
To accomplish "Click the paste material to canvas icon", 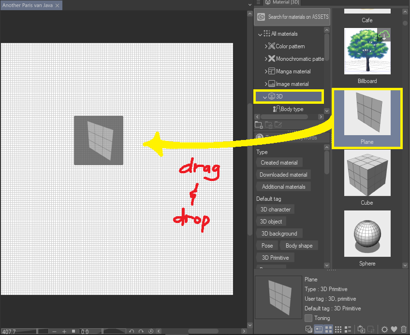I will (361, 329).
